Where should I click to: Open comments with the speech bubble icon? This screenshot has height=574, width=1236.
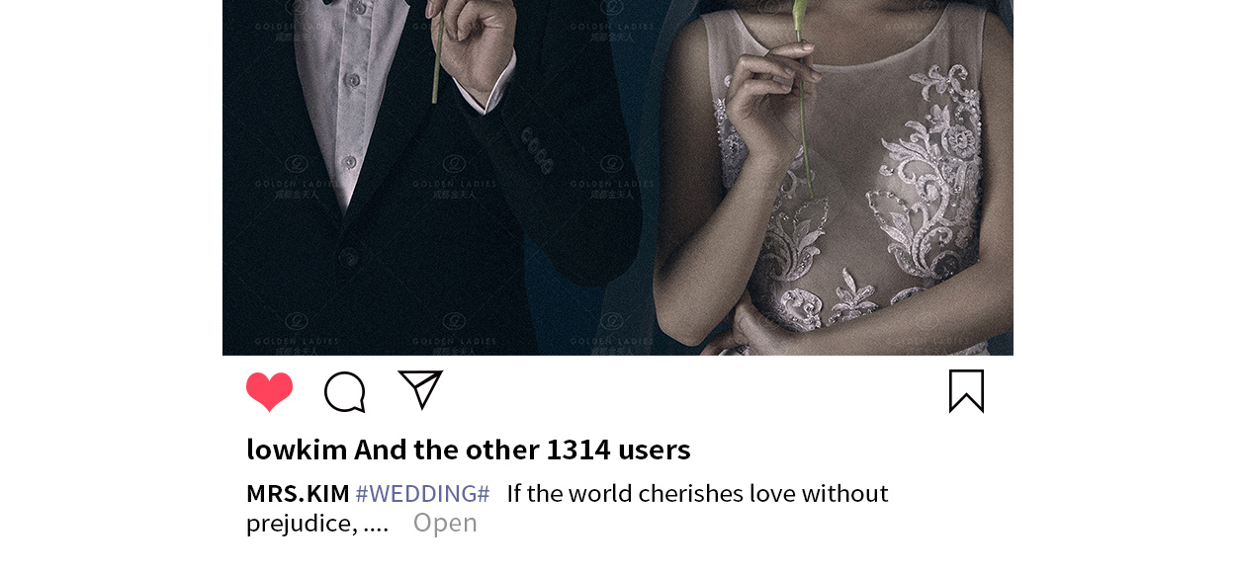(x=345, y=392)
